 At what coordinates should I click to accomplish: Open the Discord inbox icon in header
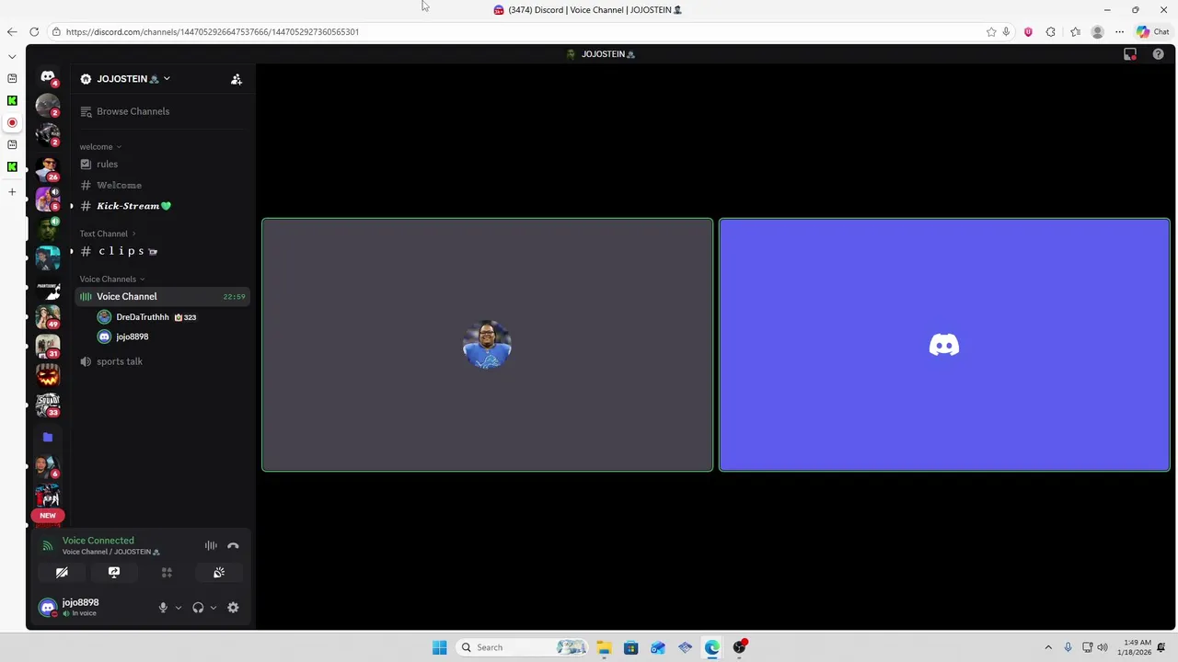pos(1130,54)
